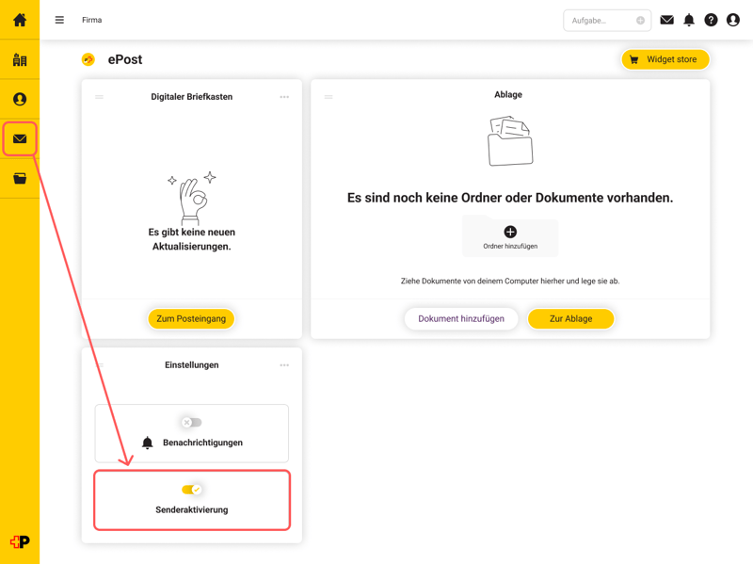Open Einstellungen widget three-dot menu
The image size is (753, 564).
284,365
